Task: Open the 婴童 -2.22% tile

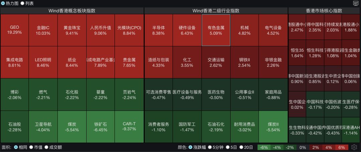Action: (100, 95)
